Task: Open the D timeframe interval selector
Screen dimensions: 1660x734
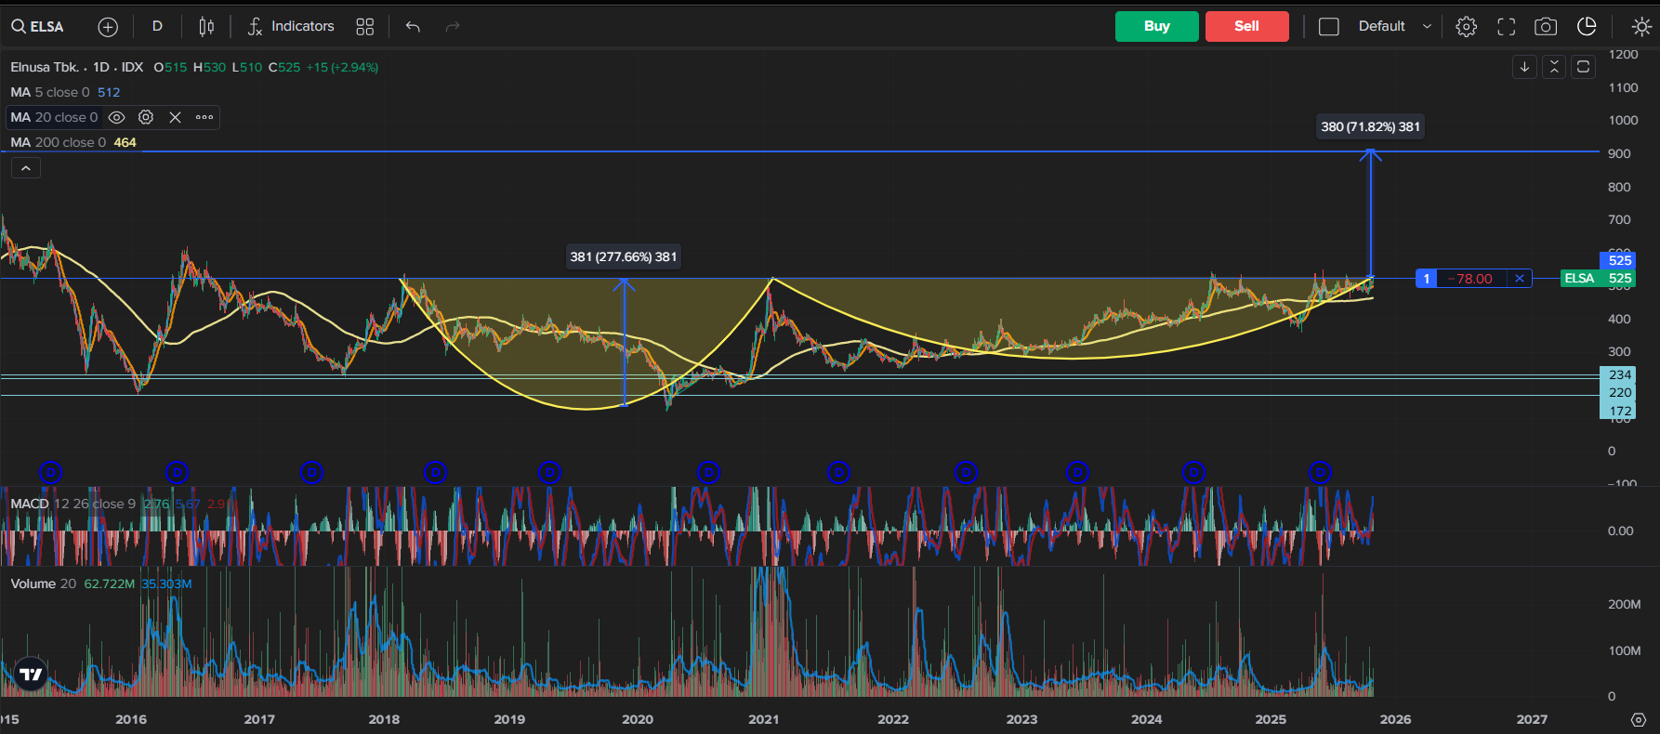Action: [x=157, y=27]
